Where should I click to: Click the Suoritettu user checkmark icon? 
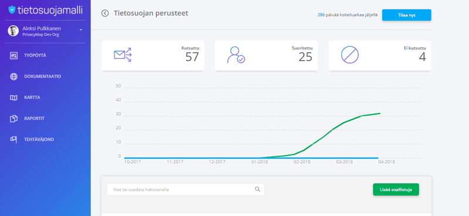pos(236,54)
